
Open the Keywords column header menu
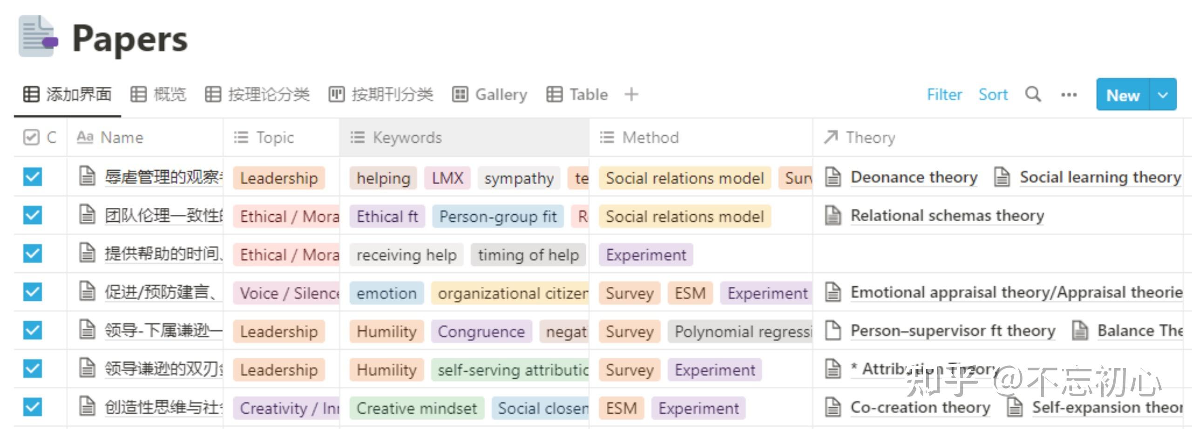407,138
